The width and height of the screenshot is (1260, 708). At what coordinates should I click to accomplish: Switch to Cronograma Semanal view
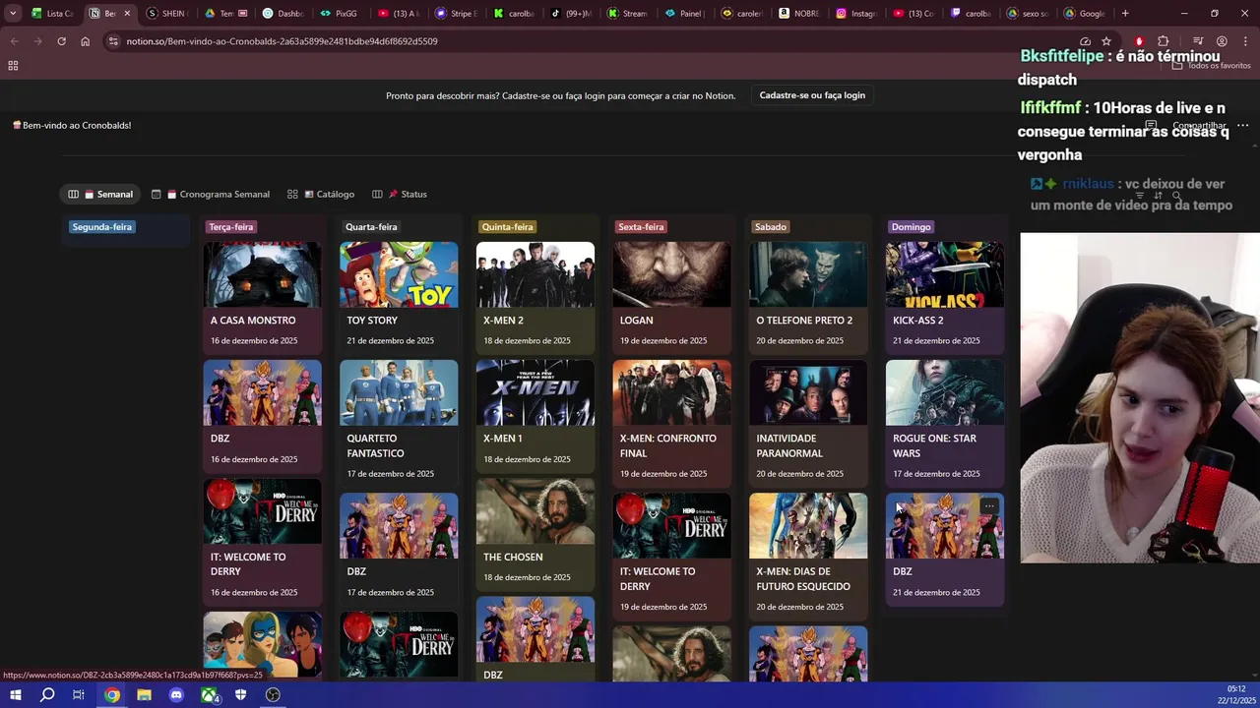click(x=211, y=195)
